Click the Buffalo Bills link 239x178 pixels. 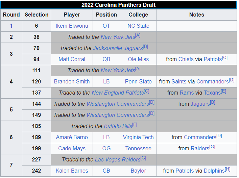[x=118, y=126]
